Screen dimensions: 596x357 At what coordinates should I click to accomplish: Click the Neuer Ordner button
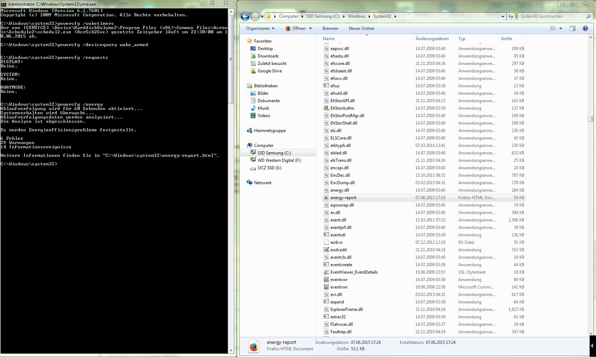pos(361,28)
